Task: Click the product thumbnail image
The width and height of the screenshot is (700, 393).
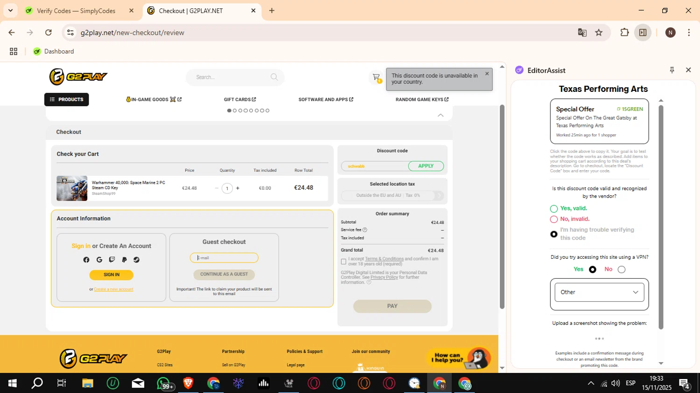Action: [72, 188]
